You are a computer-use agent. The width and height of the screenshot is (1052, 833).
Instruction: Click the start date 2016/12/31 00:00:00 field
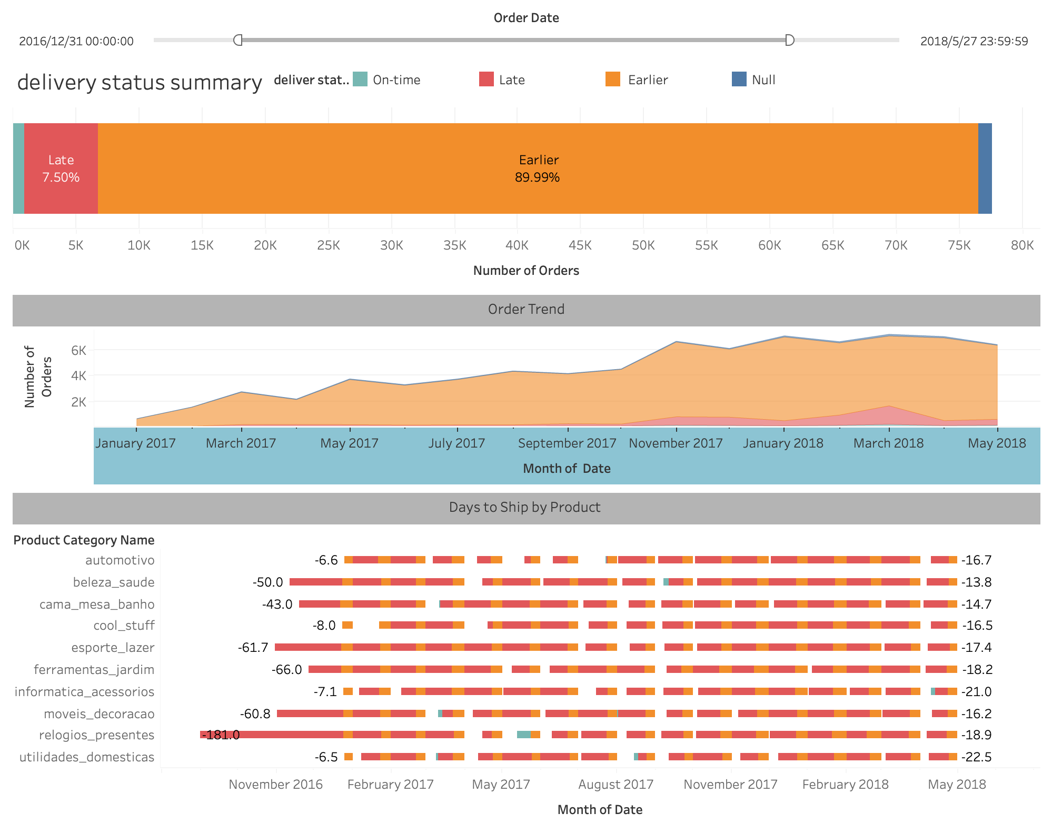[76, 41]
